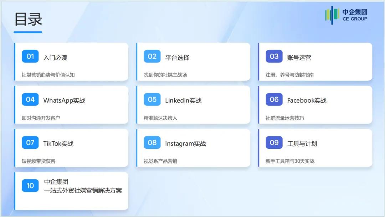Click the CE GROUP logo mark top right
Viewport: 385px width, 217px height.
tap(332, 15)
